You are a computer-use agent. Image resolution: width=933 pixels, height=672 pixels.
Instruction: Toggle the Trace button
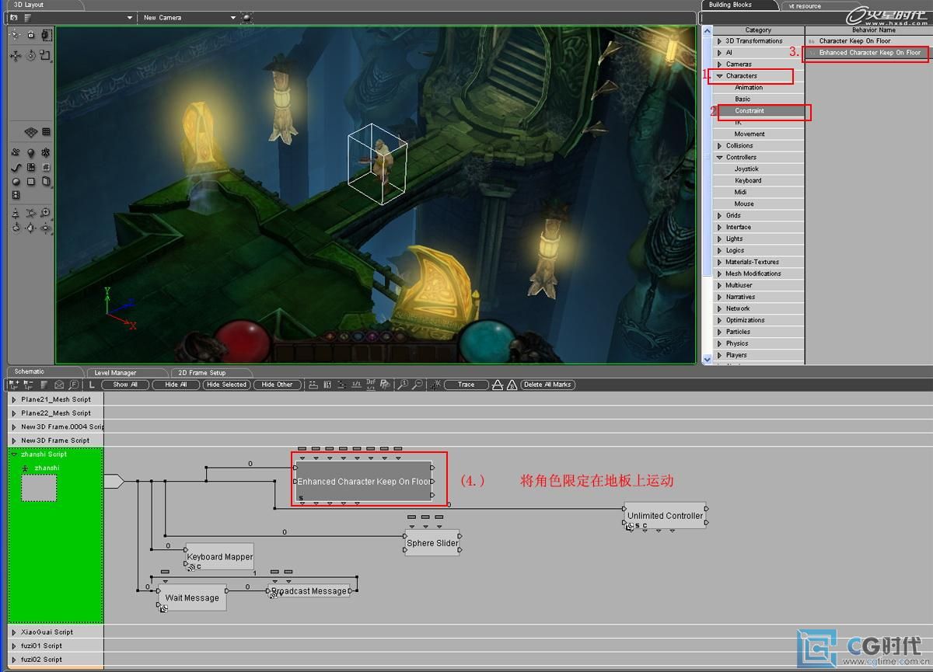[x=466, y=385]
